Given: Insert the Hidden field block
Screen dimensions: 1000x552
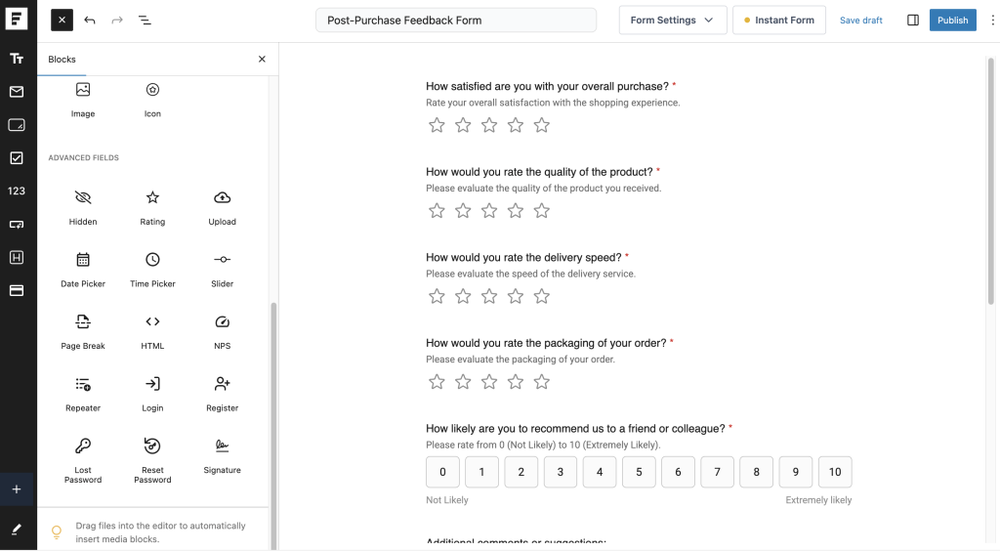Looking at the screenshot, I should click(x=83, y=208).
